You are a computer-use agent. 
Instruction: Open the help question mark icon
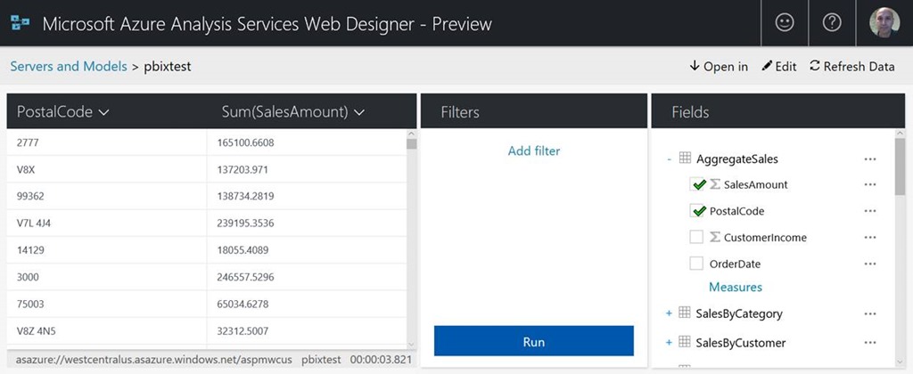point(832,23)
